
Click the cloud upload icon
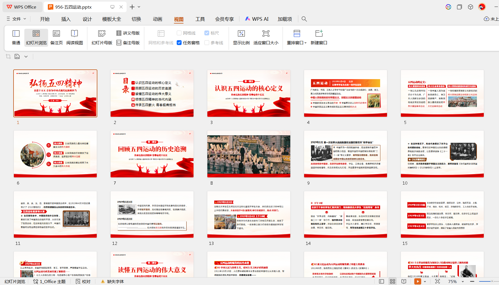click(x=487, y=19)
